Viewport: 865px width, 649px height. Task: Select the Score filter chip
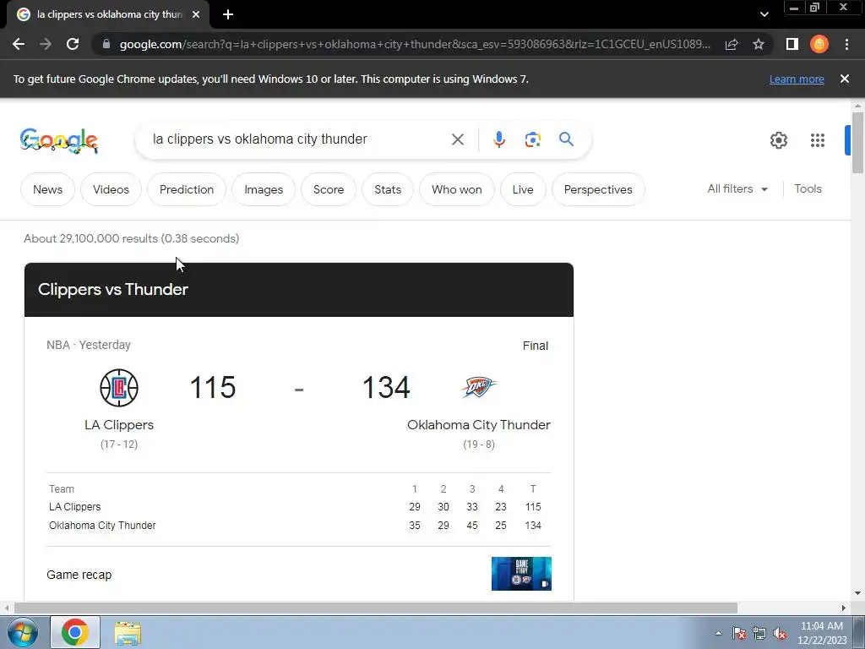coord(329,189)
